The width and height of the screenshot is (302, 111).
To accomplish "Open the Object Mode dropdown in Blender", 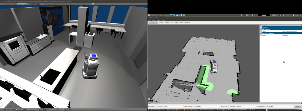I will pos(21,109).
